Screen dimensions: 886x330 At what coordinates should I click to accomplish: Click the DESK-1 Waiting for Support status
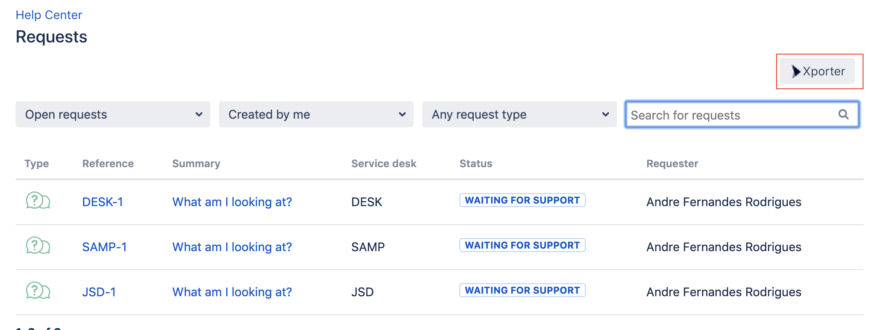(522, 200)
